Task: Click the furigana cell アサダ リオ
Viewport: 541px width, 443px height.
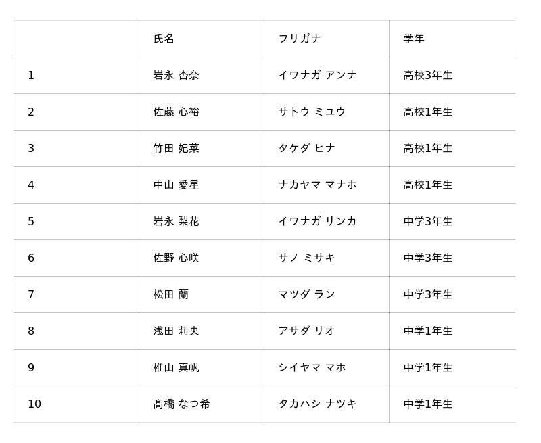Action: tap(306, 331)
